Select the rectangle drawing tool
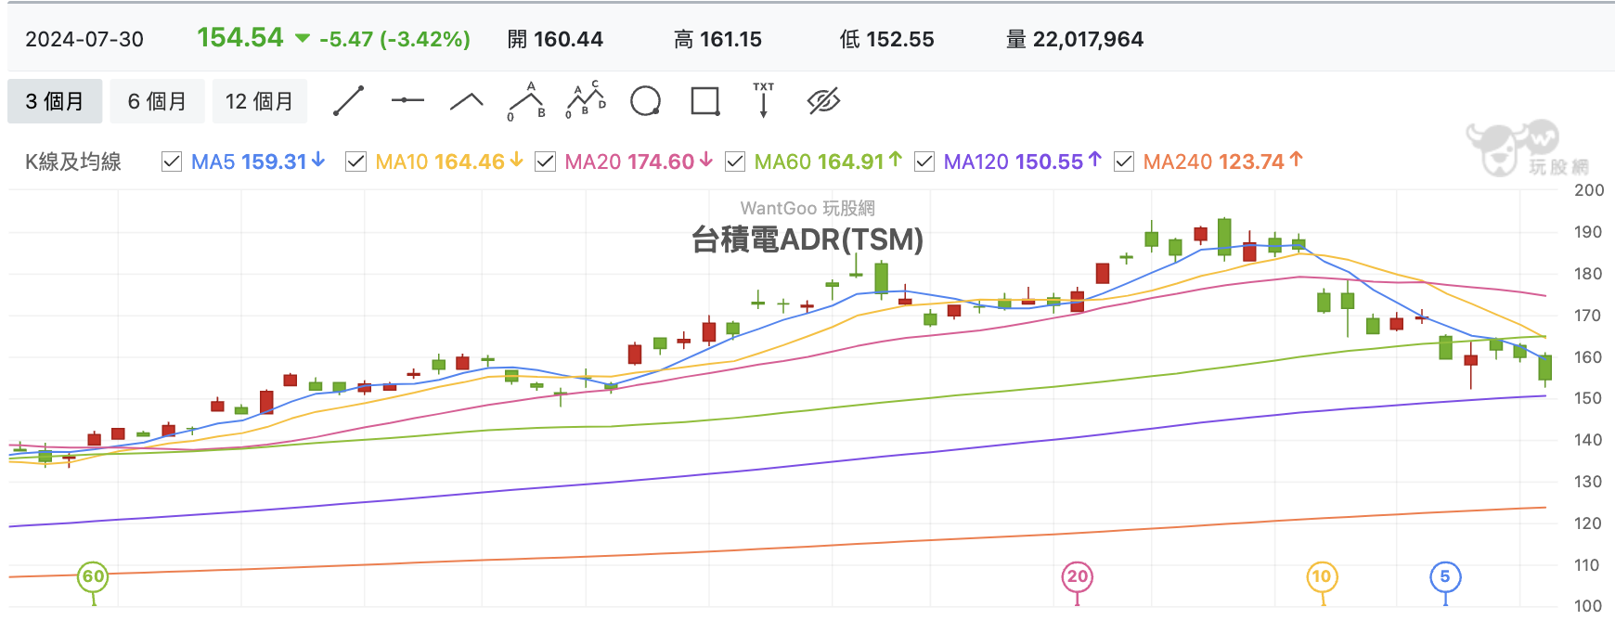Screen dimensions: 1615x620 click(x=705, y=101)
